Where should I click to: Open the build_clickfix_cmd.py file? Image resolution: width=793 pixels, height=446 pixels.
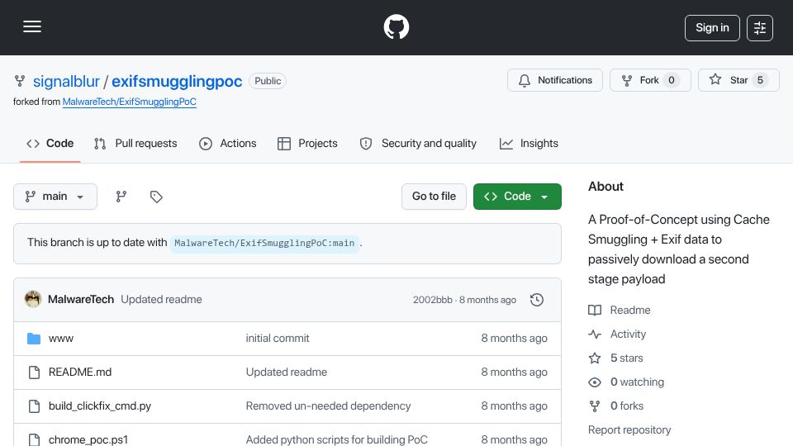click(x=100, y=406)
